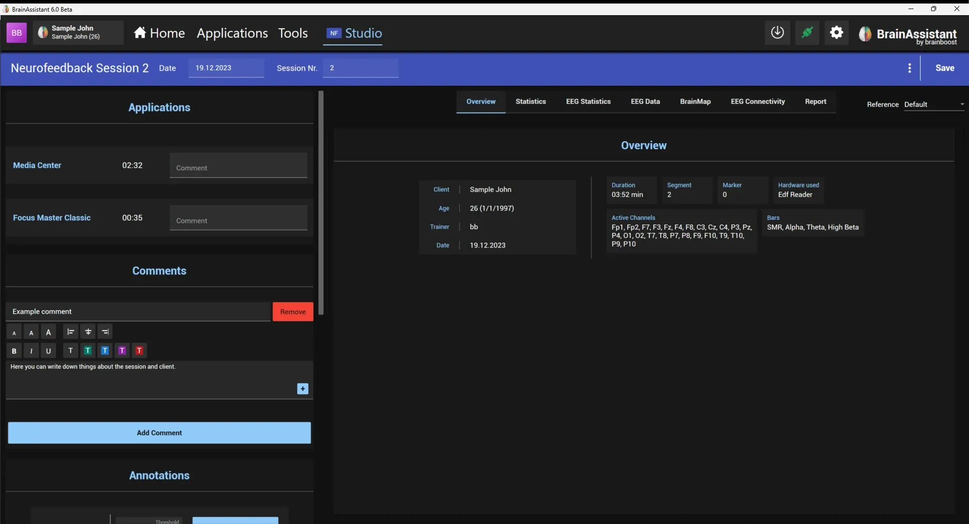Switch to the Report tab
The width and height of the screenshot is (969, 524).
(816, 101)
